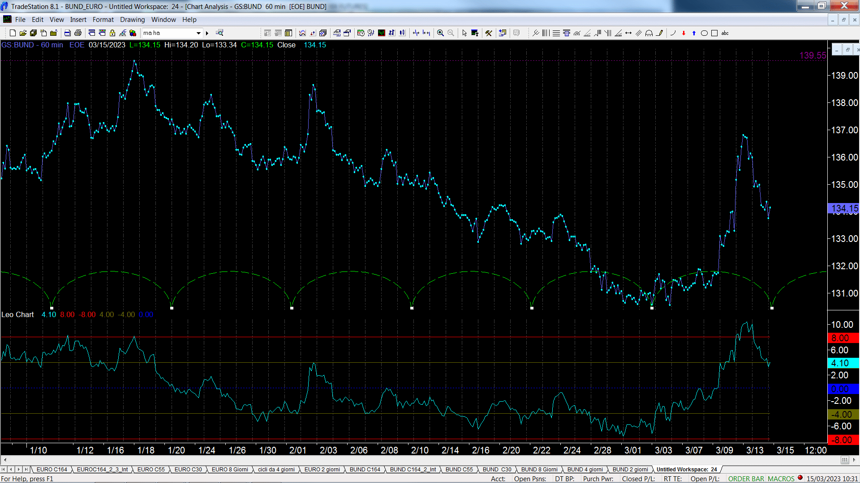Open the Insert menu
This screenshot has width=860, height=483.
pyautogui.click(x=78, y=20)
